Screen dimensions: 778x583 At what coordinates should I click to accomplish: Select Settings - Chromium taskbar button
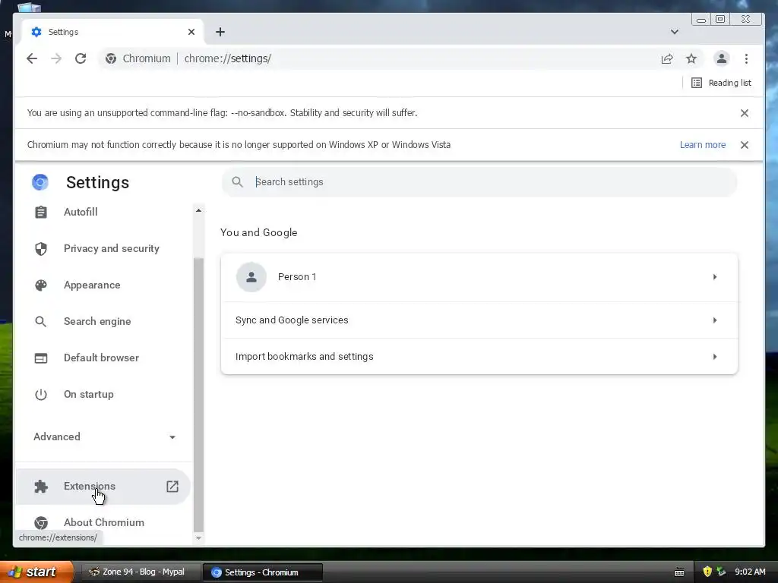[262, 572]
